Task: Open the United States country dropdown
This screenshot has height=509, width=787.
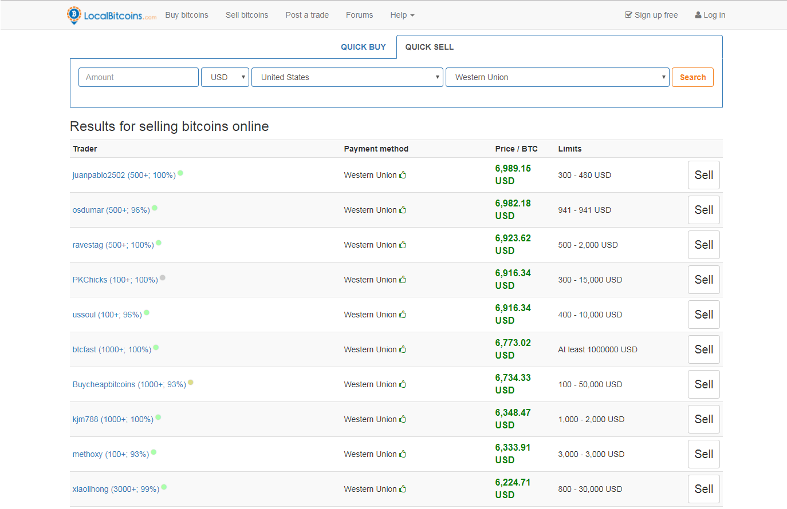Action: point(347,77)
